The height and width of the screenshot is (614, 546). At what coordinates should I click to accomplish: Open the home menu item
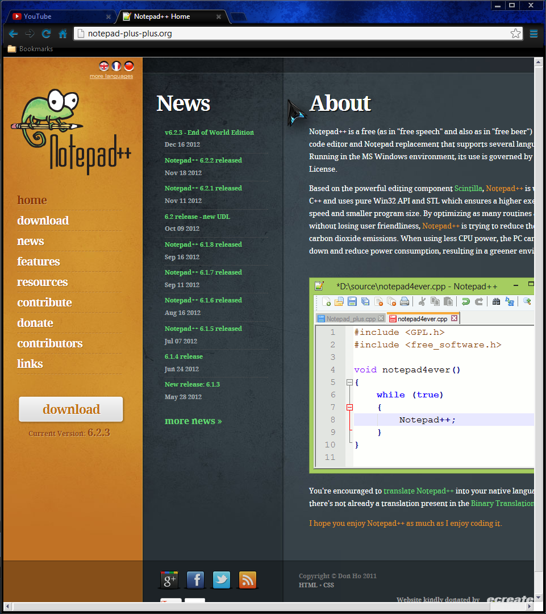point(32,200)
